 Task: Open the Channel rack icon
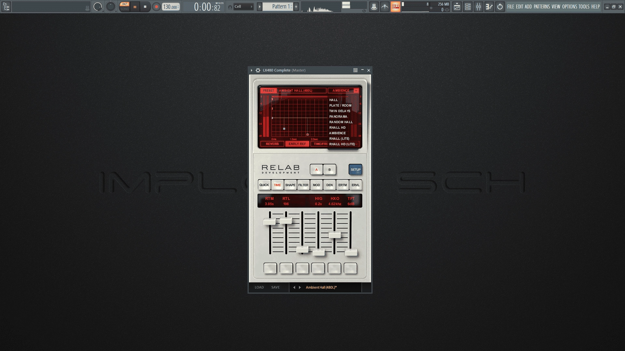[x=468, y=6]
